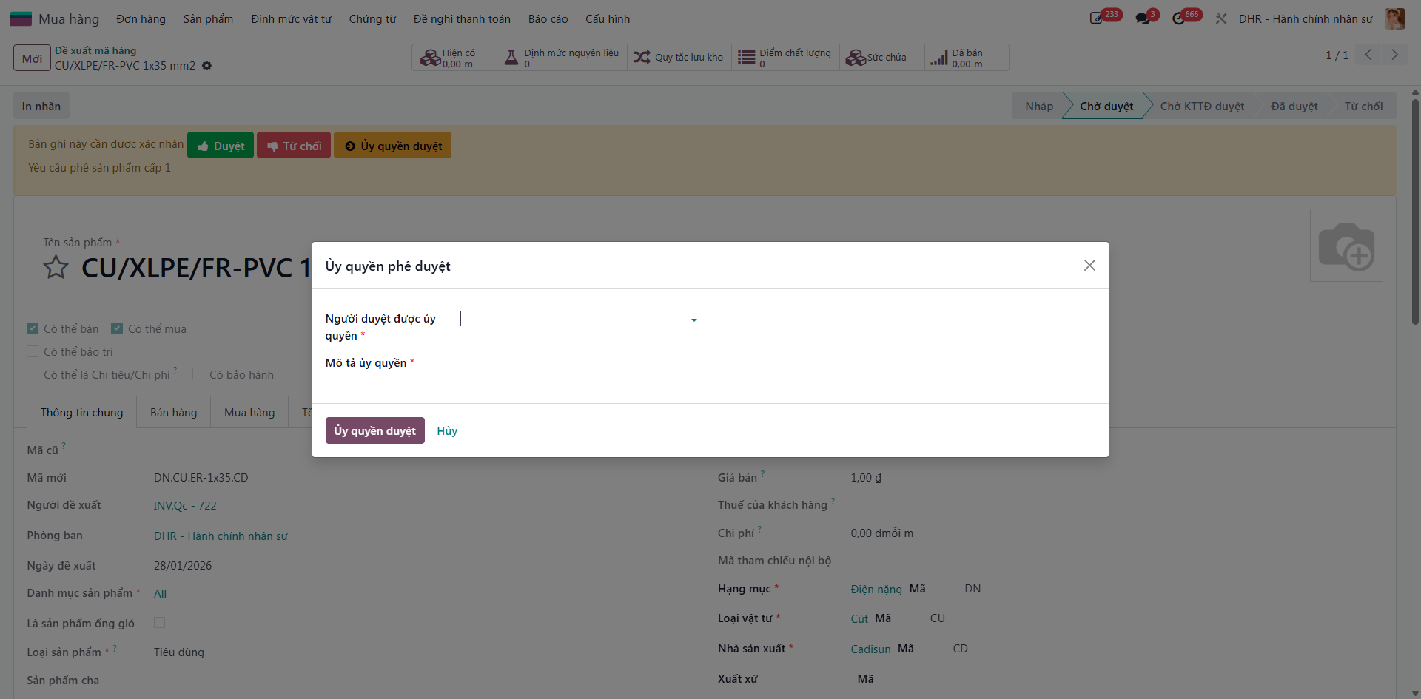This screenshot has width=1421, height=699.
Task: Click Hủy to cancel the delegation
Action: [447, 431]
